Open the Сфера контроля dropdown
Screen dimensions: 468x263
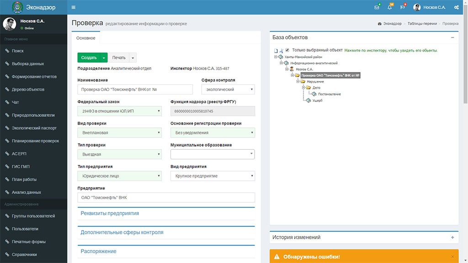click(228, 90)
